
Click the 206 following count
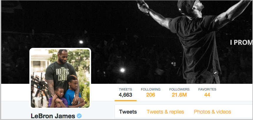tap(150, 95)
